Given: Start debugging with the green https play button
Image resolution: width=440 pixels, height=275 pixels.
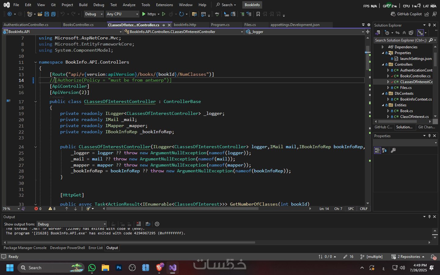Looking at the screenshot, I should [144, 14].
